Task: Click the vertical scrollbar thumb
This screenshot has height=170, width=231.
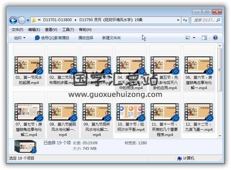Action: 220,70
